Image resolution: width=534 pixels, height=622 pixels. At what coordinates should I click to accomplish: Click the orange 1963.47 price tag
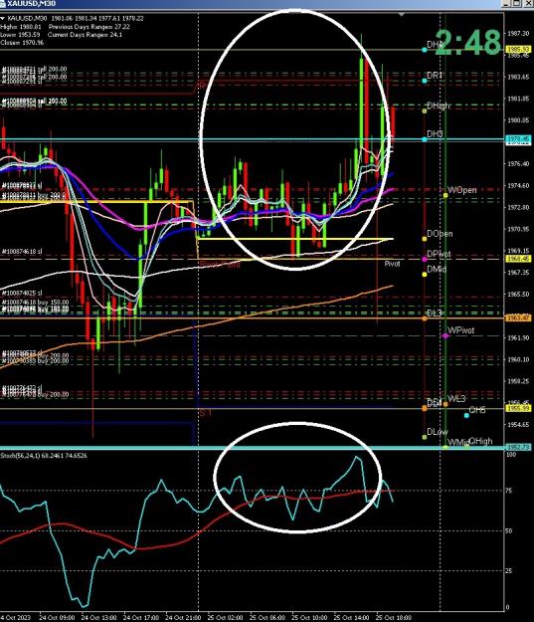pyautogui.click(x=518, y=318)
